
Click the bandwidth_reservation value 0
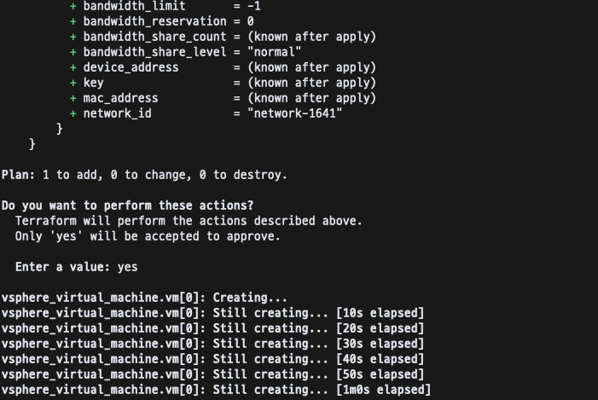250,21
